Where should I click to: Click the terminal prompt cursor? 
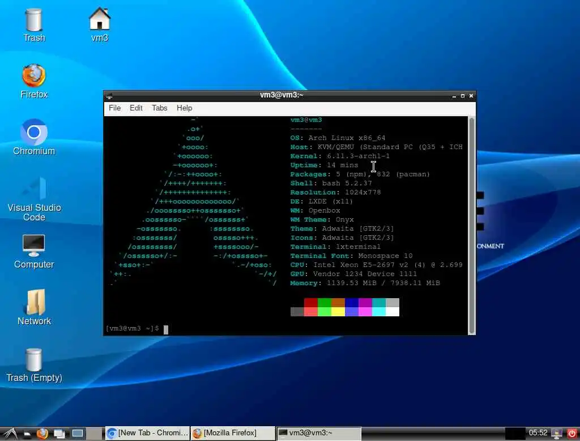point(166,329)
